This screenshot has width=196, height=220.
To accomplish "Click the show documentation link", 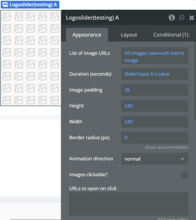I will tap(166, 147).
